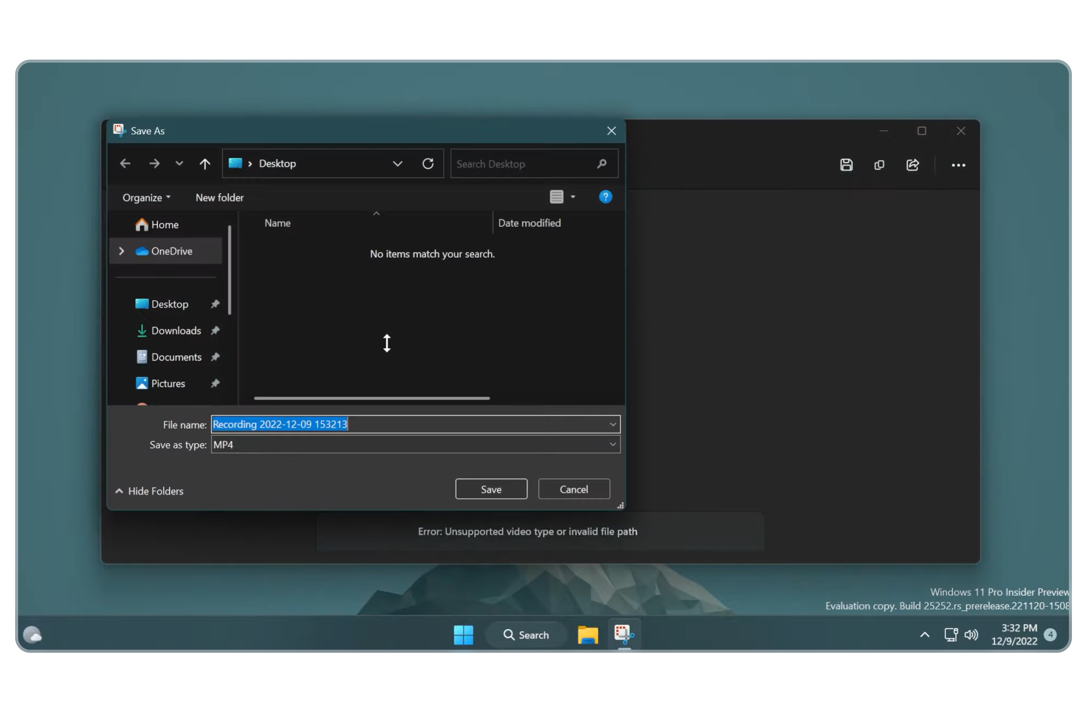1087x711 pixels.
Task: Select the Pictures folder shortcut
Action: click(x=168, y=382)
